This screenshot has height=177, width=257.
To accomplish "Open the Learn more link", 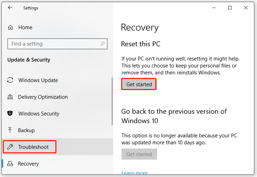I will (x=134, y=172).
